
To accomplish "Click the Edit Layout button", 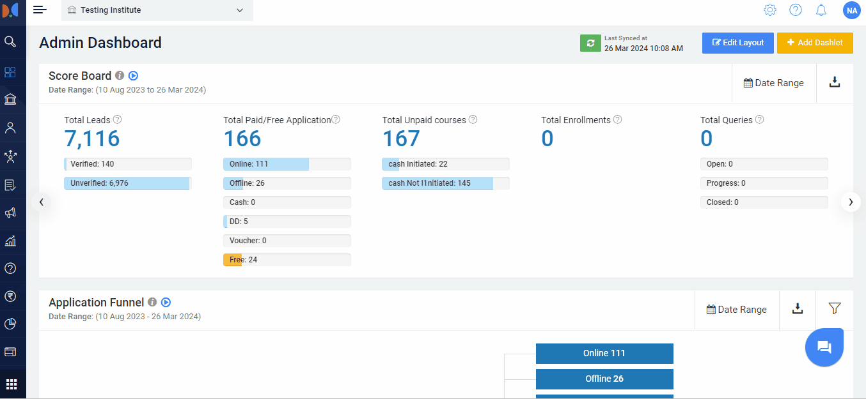I will coord(738,43).
